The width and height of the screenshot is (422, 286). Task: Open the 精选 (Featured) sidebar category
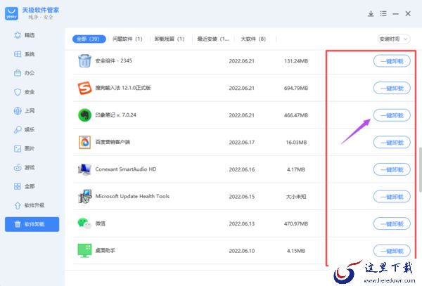tap(24, 35)
